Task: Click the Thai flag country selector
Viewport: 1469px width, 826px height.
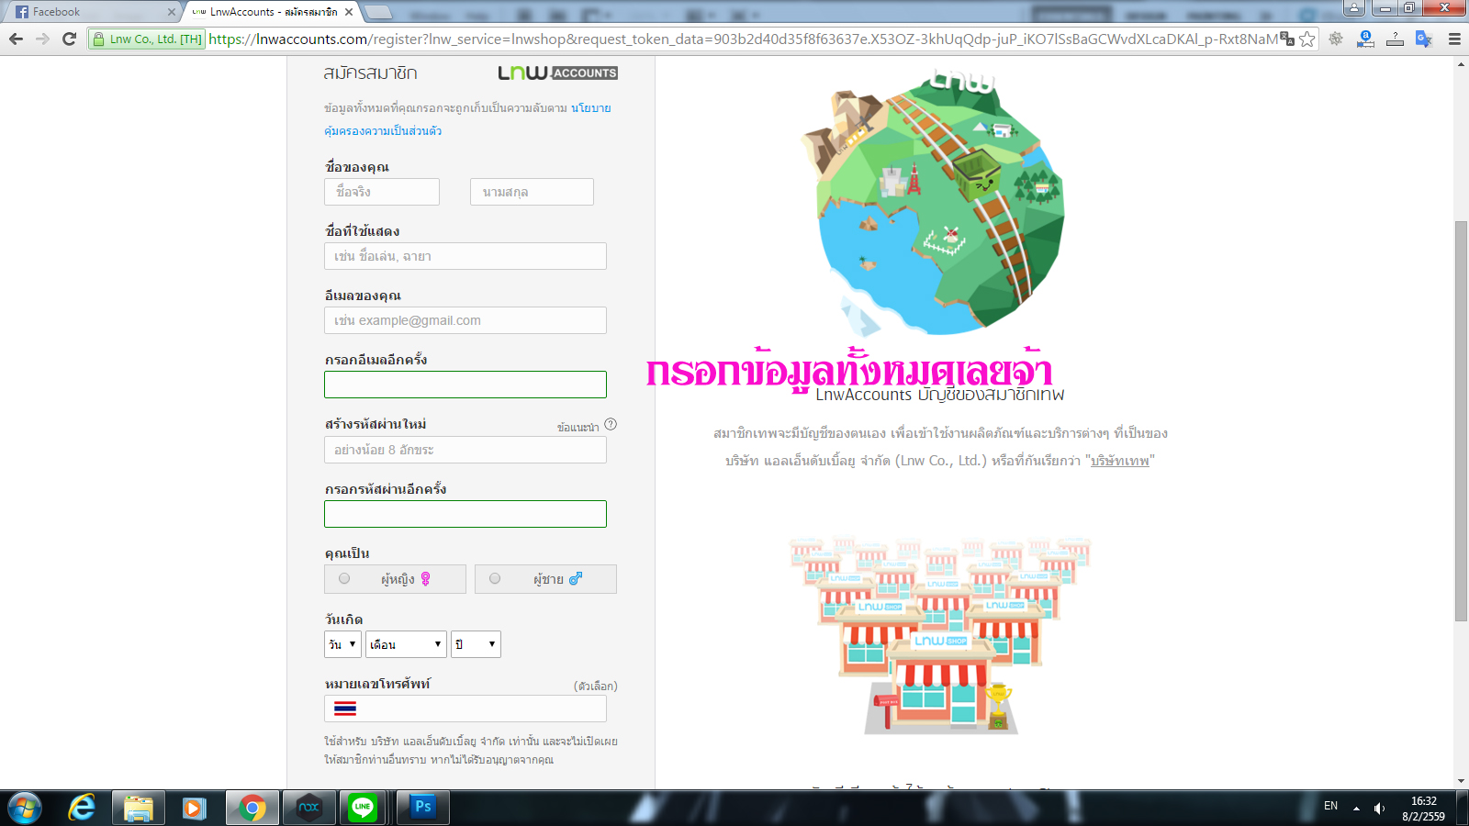Action: point(345,709)
